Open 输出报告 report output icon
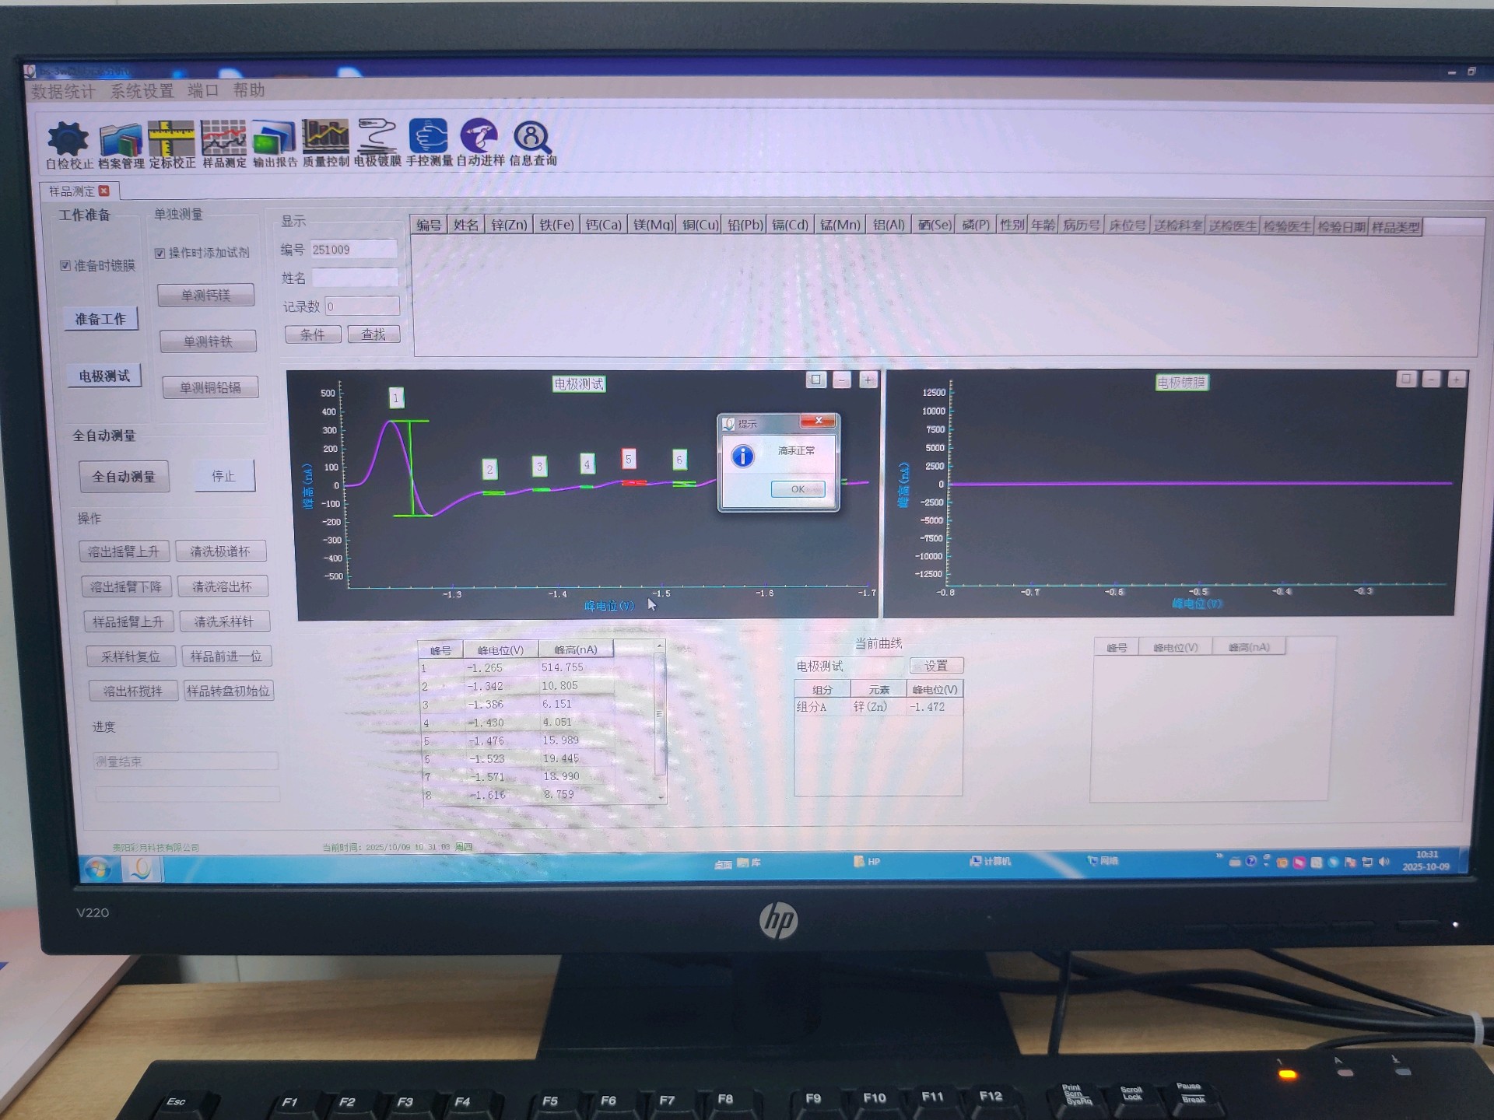 274,138
